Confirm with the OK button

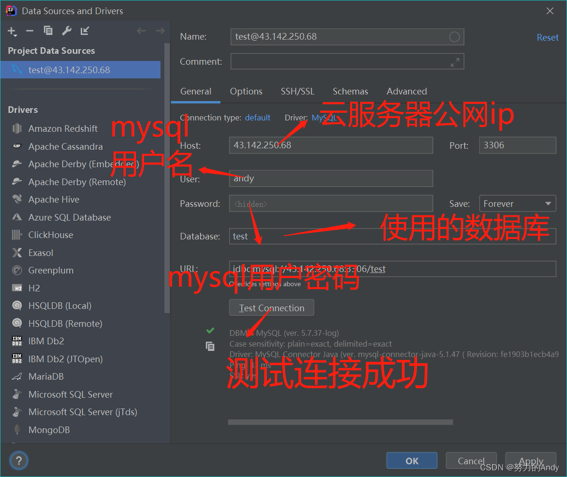pos(412,461)
